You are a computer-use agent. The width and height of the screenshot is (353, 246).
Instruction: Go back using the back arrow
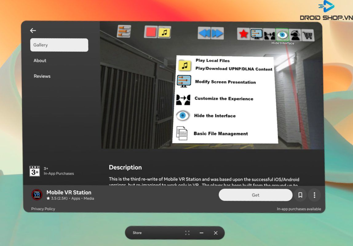coord(33,30)
